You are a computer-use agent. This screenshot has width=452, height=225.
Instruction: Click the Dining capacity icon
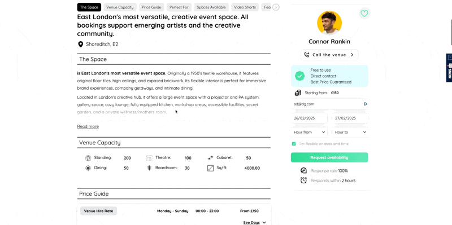pyautogui.click(x=88, y=168)
